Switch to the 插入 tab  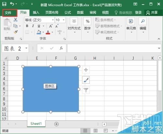[36, 12]
